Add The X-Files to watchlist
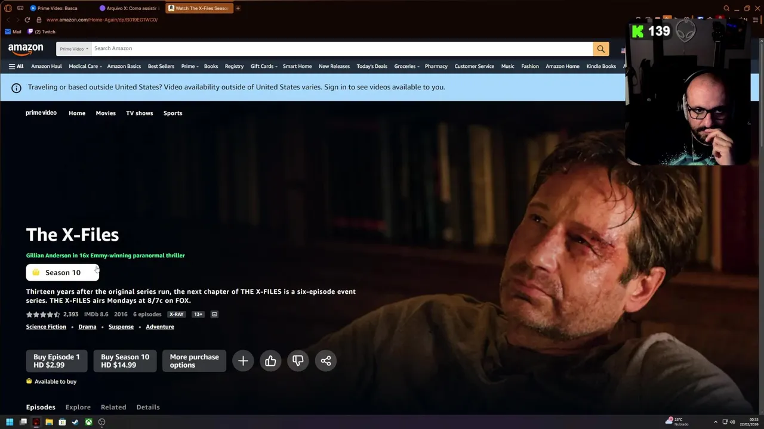Screen dimensions: 764x429 click(x=243, y=360)
